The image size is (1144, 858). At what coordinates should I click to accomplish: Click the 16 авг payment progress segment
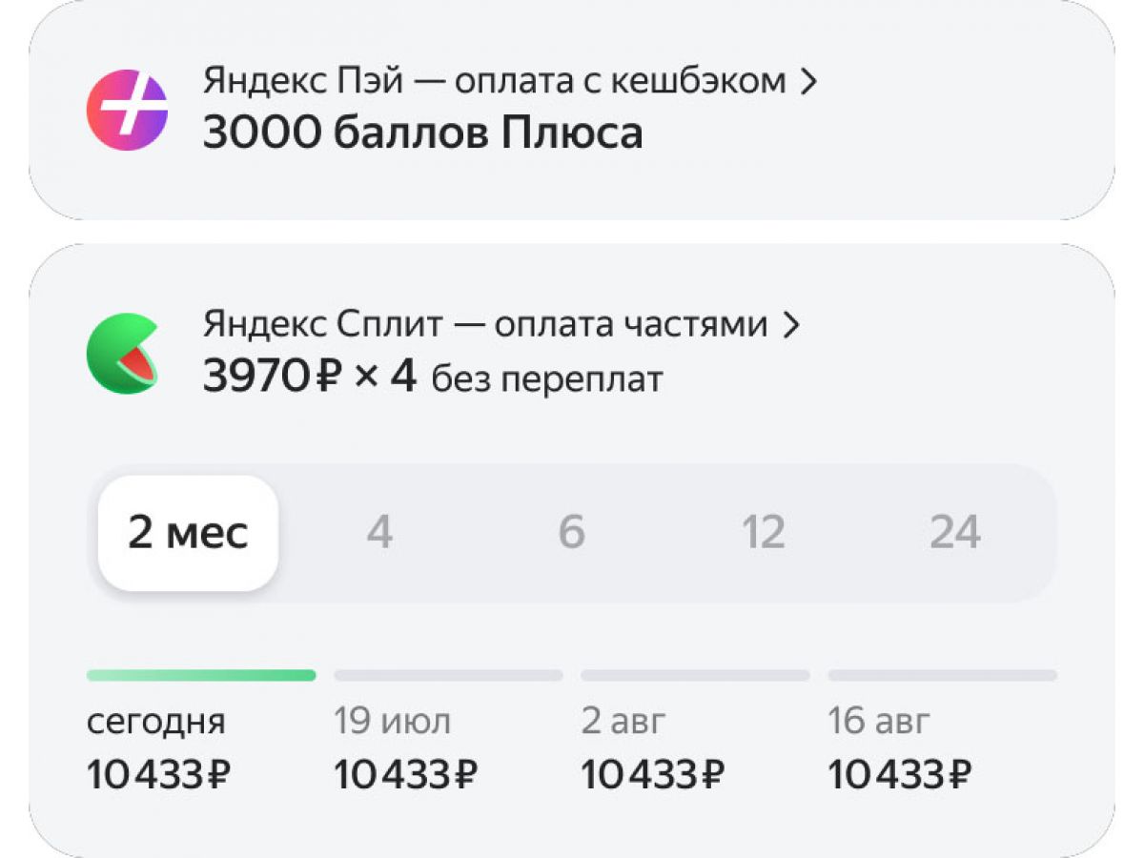click(942, 675)
